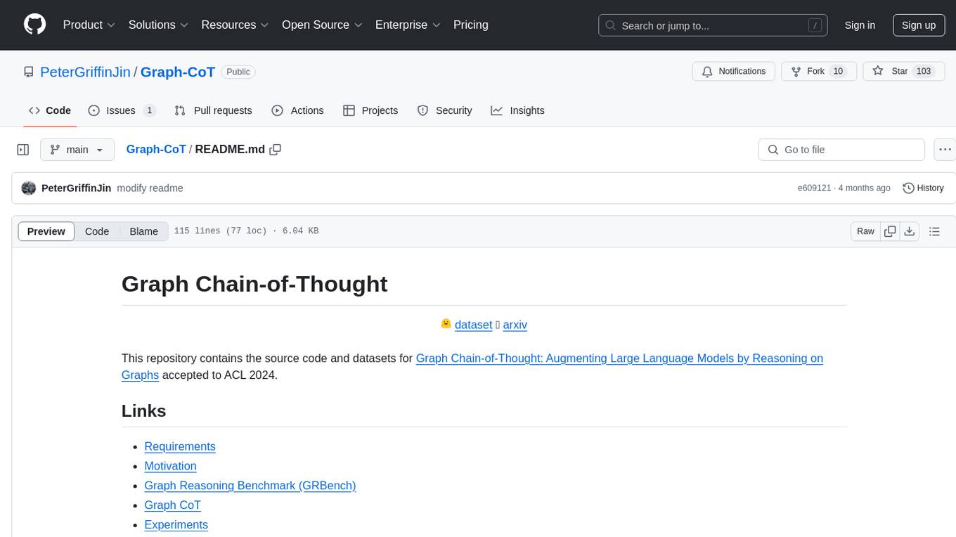This screenshot has width=956, height=537.
Task: Switch to the Security tab
Action: pyautogui.click(x=445, y=110)
